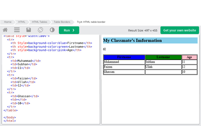Navigate to HTML Tables breadcrumb
The width and height of the screenshot is (201, 126).
40,22
